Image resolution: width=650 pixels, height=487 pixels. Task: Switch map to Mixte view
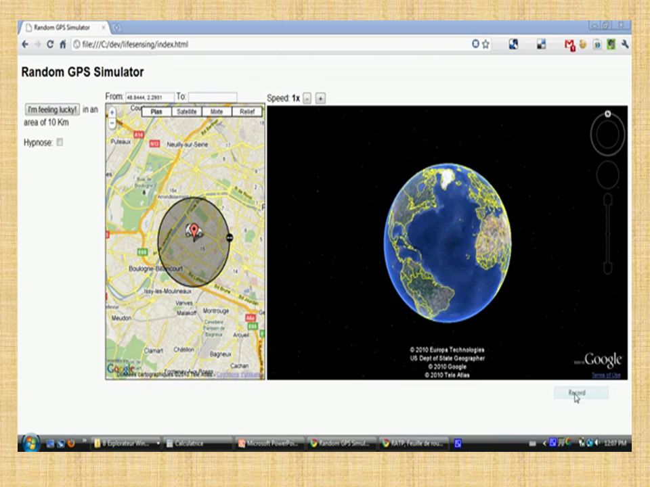[217, 112]
